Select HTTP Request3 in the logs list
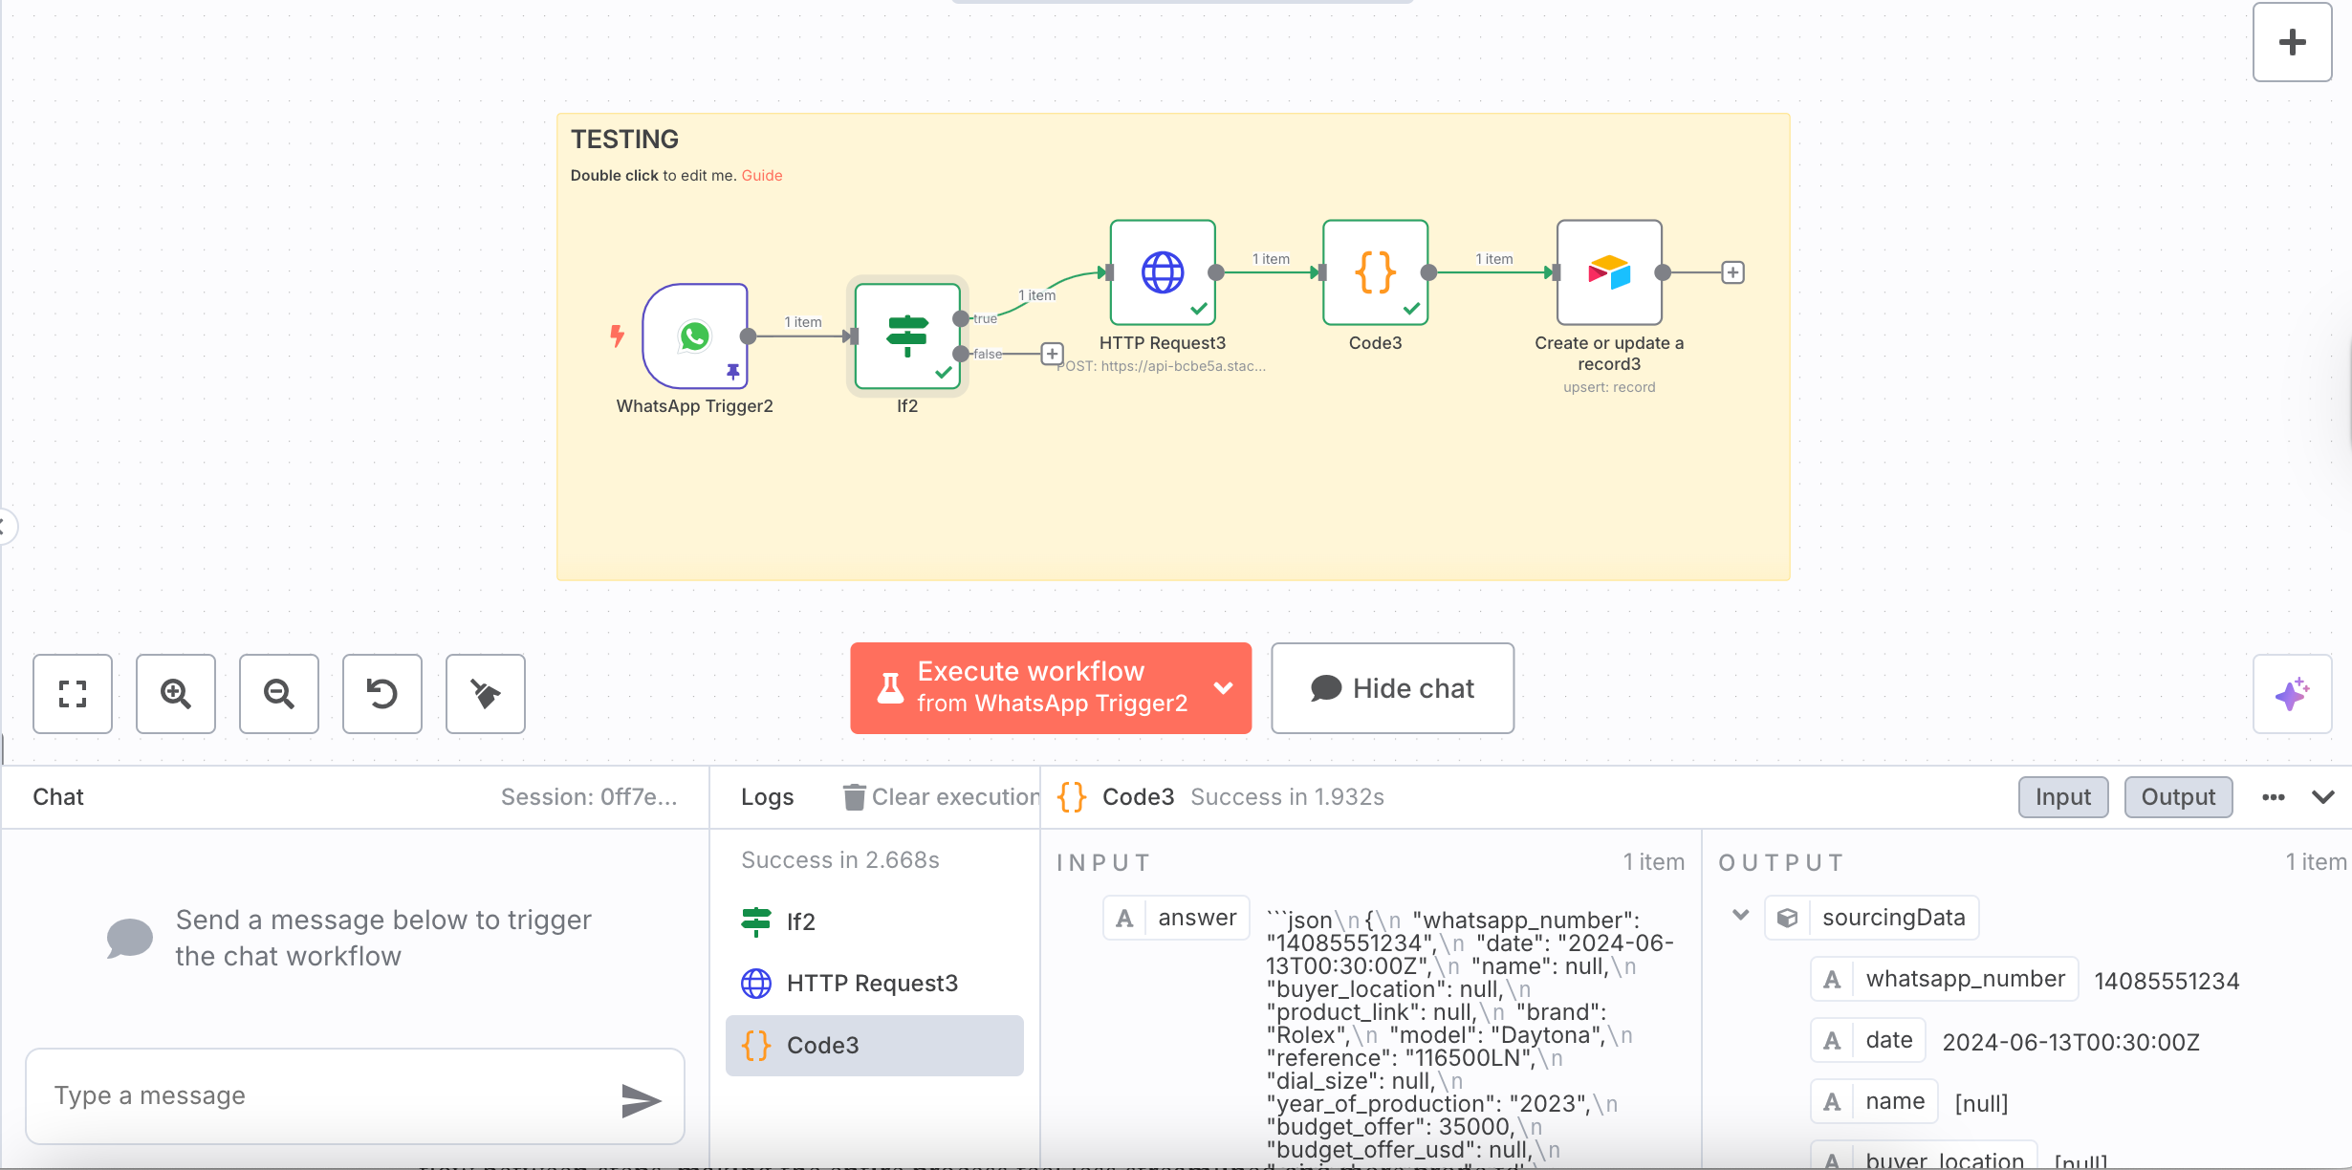The width and height of the screenshot is (2352, 1170). tap(872, 984)
